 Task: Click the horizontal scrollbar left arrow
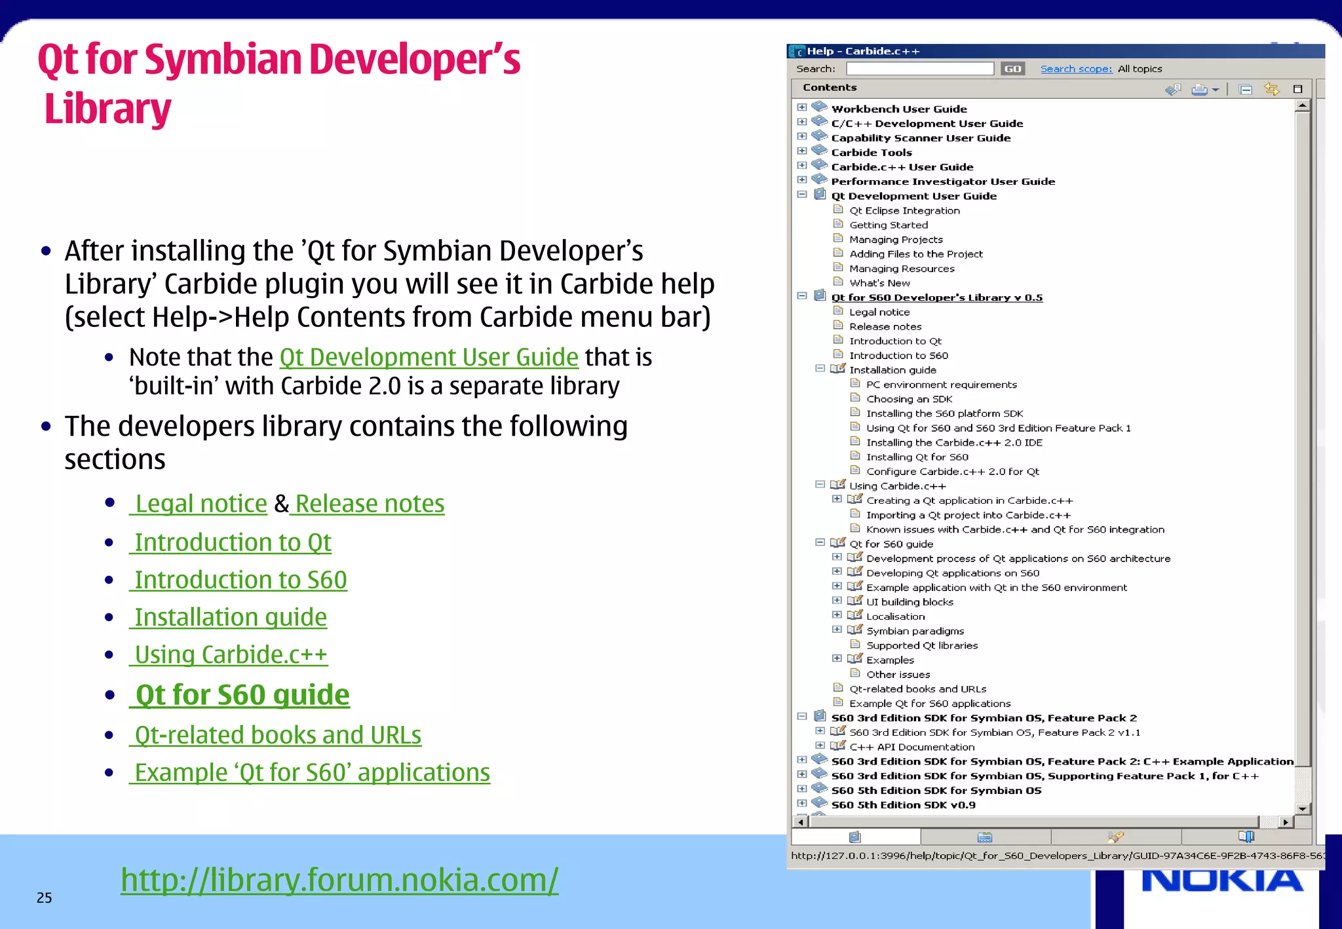[x=801, y=822]
